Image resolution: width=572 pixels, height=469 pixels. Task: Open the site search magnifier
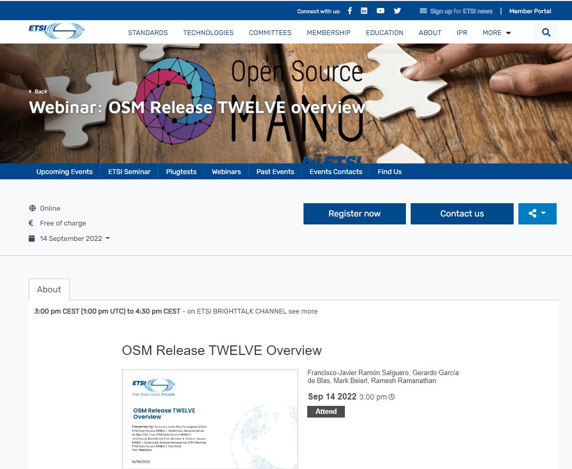[546, 32]
